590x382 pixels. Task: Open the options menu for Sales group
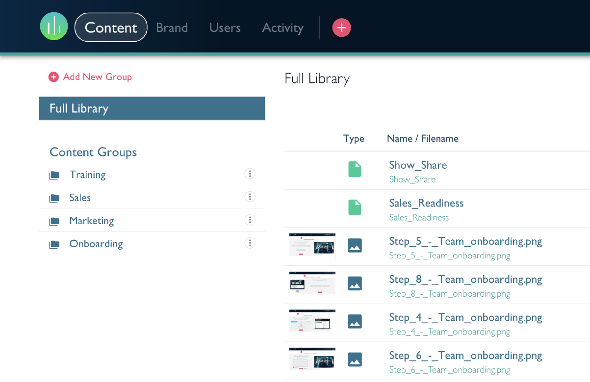[x=250, y=197]
